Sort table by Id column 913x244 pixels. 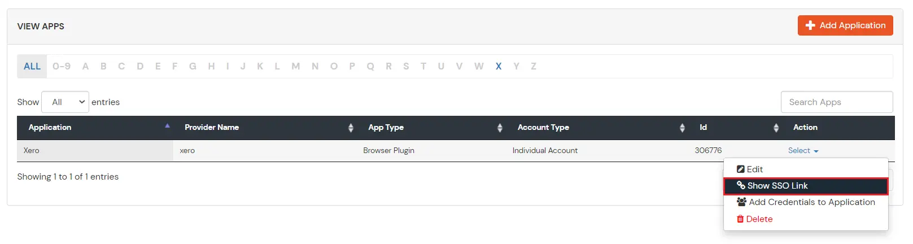tap(735, 128)
